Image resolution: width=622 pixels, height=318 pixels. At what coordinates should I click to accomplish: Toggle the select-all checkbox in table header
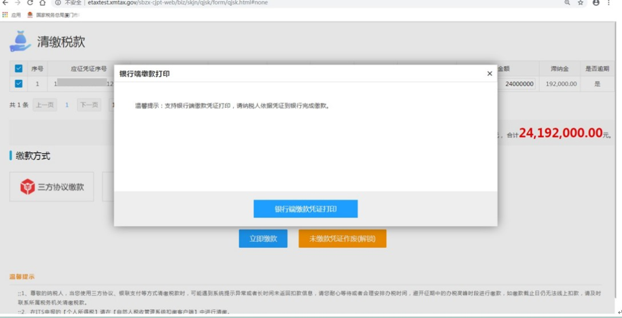(18, 69)
